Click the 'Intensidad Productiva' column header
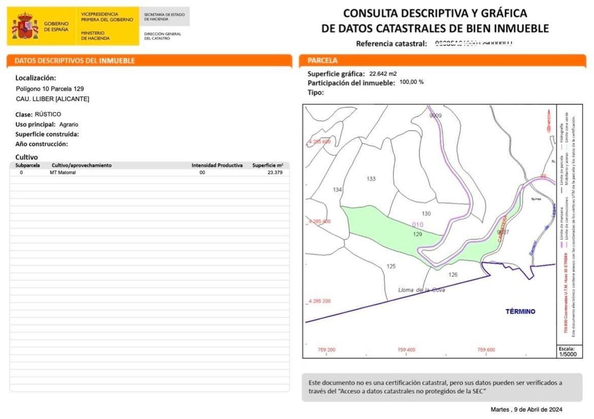 [217, 166]
